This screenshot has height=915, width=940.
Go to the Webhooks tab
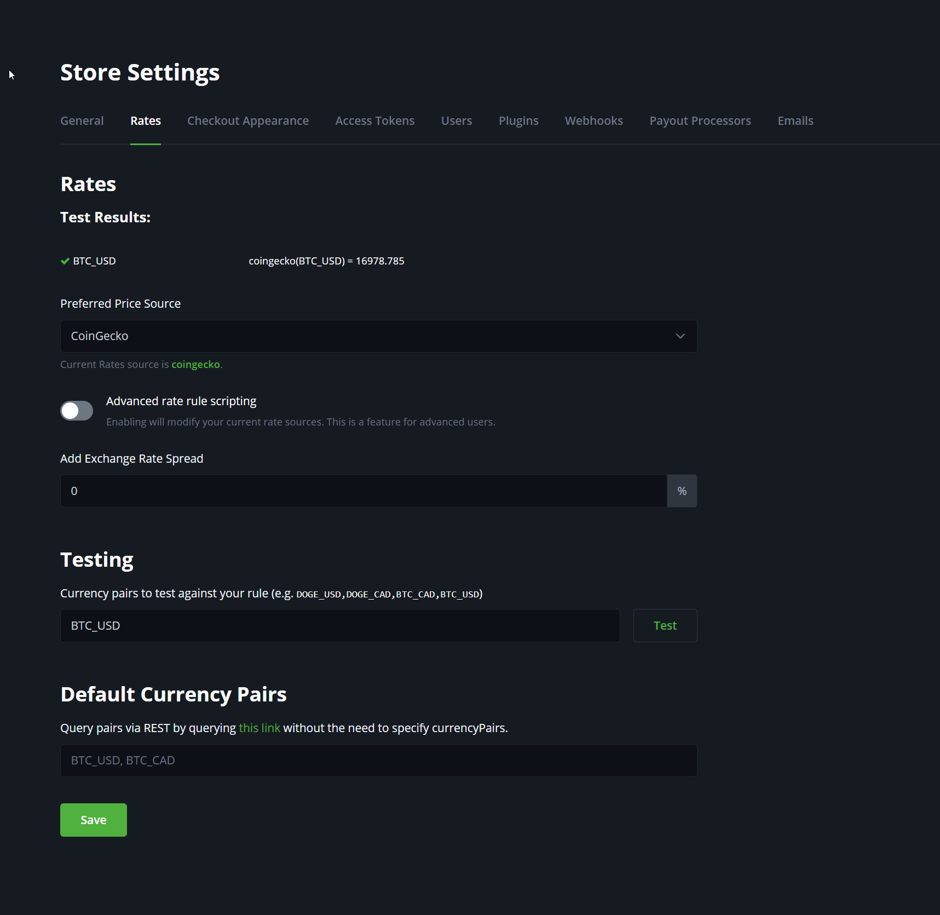[593, 120]
